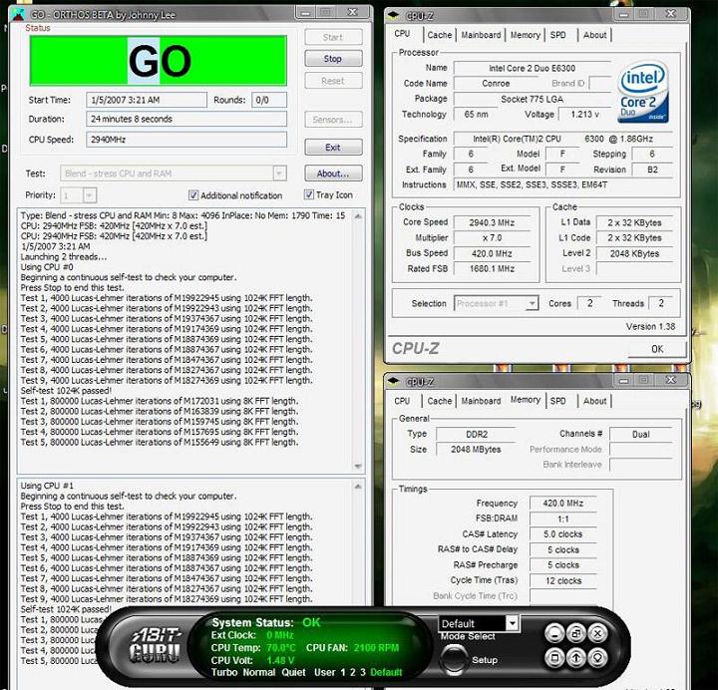Image resolution: width=718 pixels, height=690 pixels.
Task: Click the ABIT Guru lightbulb round icon
Action: tap(597, 658)
